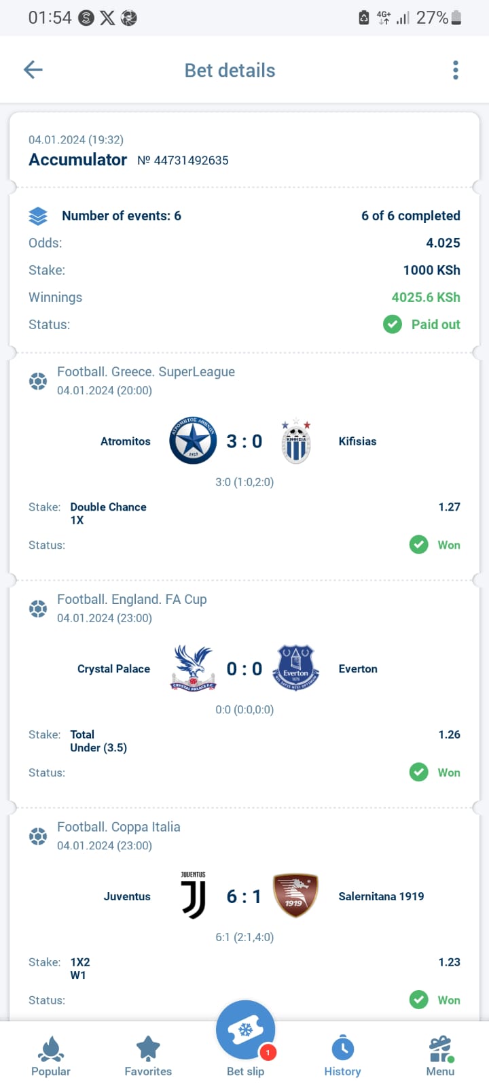Image resolution: width=489 pixels, height=1088 pixels.
Task: Tap the Atromitos club crest
Action: coord(193,441)
